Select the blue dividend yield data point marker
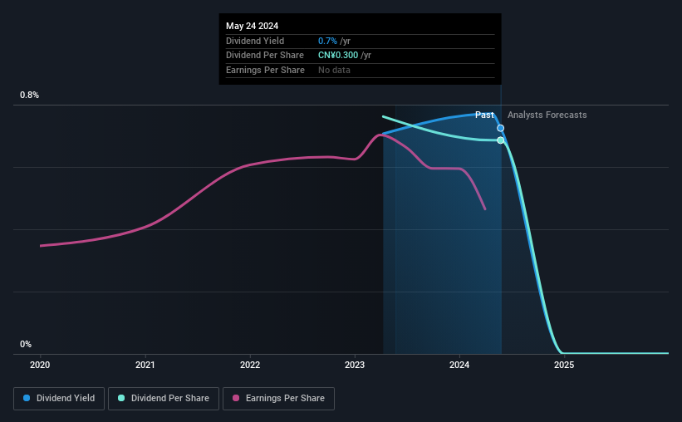This screenshot has height=422, width=682. [x=501, y=128]
